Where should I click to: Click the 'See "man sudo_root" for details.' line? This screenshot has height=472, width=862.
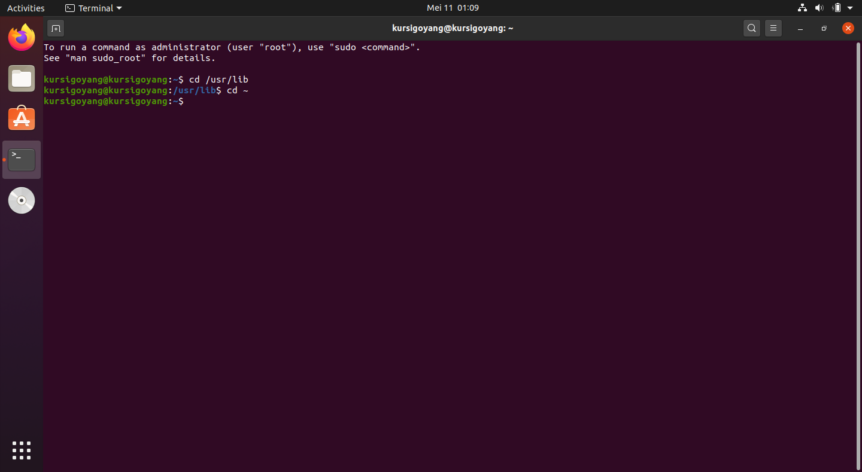coord(129,58)
